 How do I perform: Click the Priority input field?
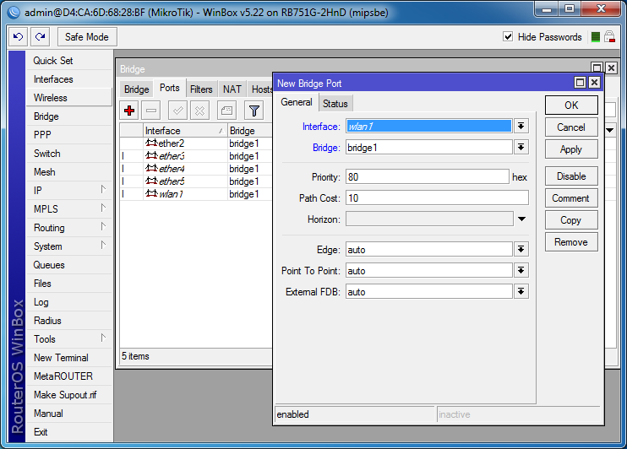pos(428,177)
